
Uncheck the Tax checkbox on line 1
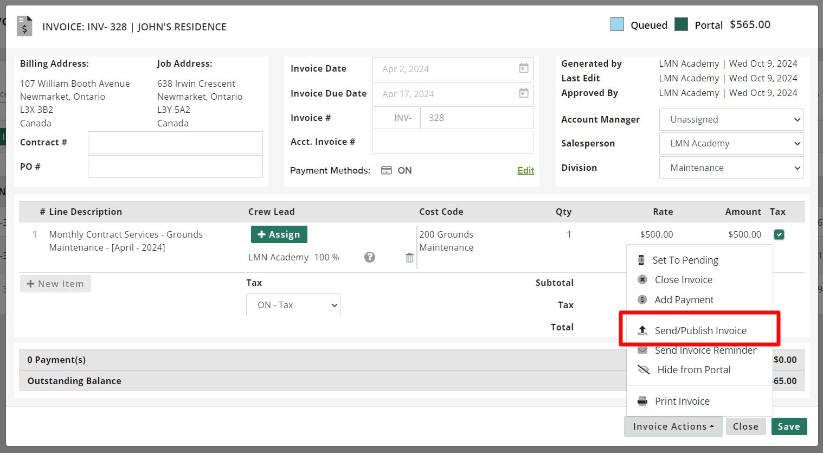pyautogui.click(x=779, y=234)
